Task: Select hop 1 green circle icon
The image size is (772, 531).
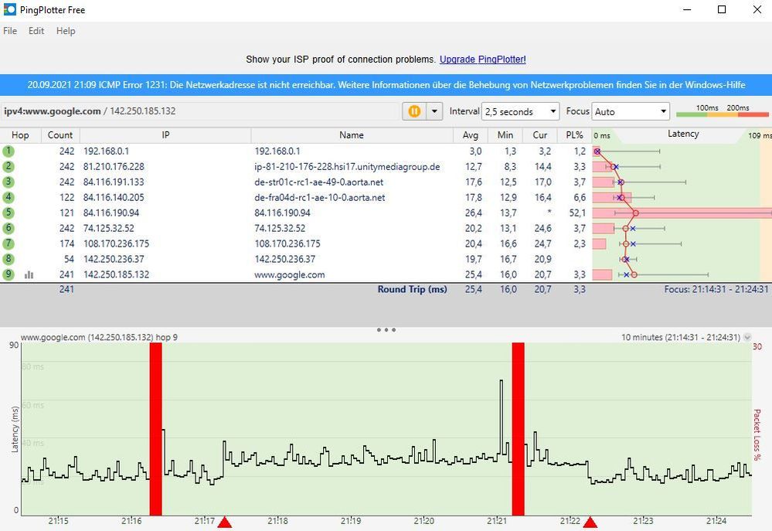Action: click(x=9, y=151)
